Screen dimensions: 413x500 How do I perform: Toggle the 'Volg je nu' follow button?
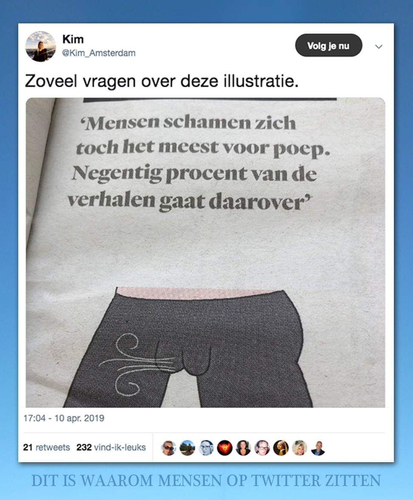point(328,45)
